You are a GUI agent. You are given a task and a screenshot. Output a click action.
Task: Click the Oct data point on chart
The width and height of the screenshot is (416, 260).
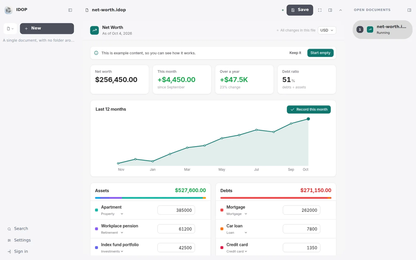(308, 119)
